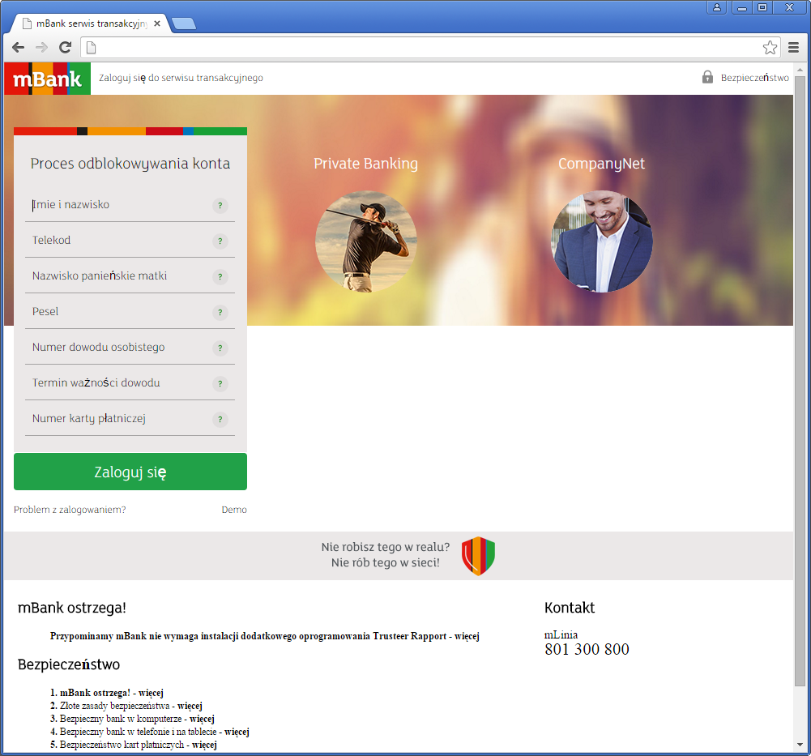This screenshot has height=756, width=811.
Task: Open help icon for Nazwisko panieńskie matki
Action: [220, 277]
